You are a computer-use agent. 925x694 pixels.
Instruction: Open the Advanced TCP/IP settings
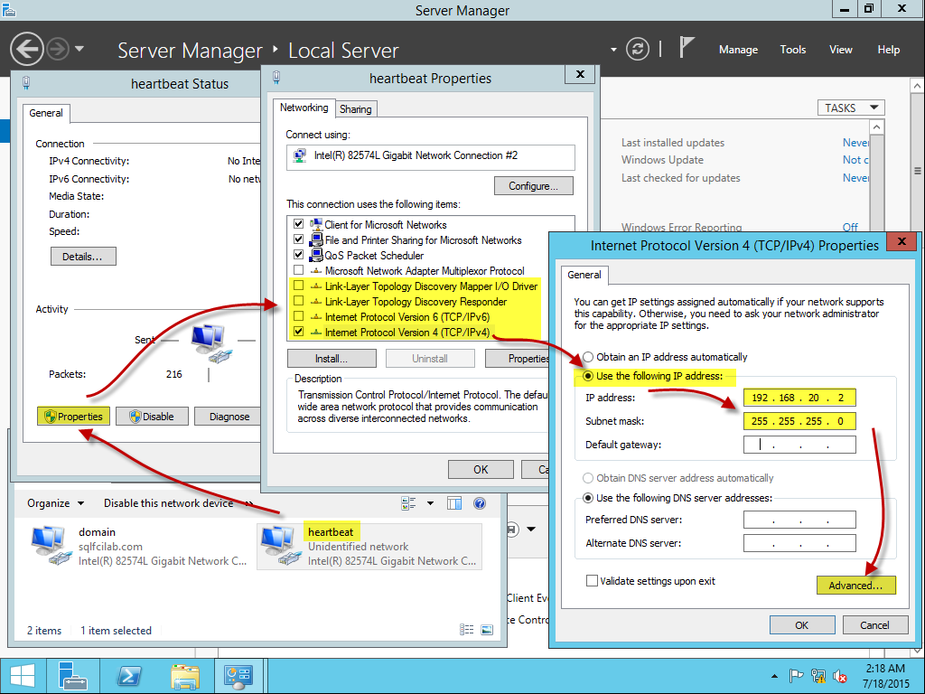pos(856,586)
